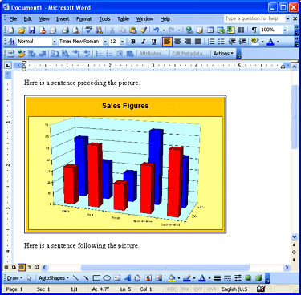Open the Times New Roman font dropdown
This screenshot has width=301, height=295.
105,42
